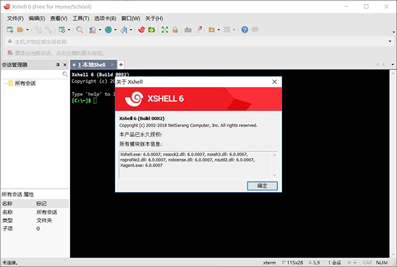Expand the dropdown beside the New folder icon
The width and height of the screenshot is (397, 267).
pos(219,30)
